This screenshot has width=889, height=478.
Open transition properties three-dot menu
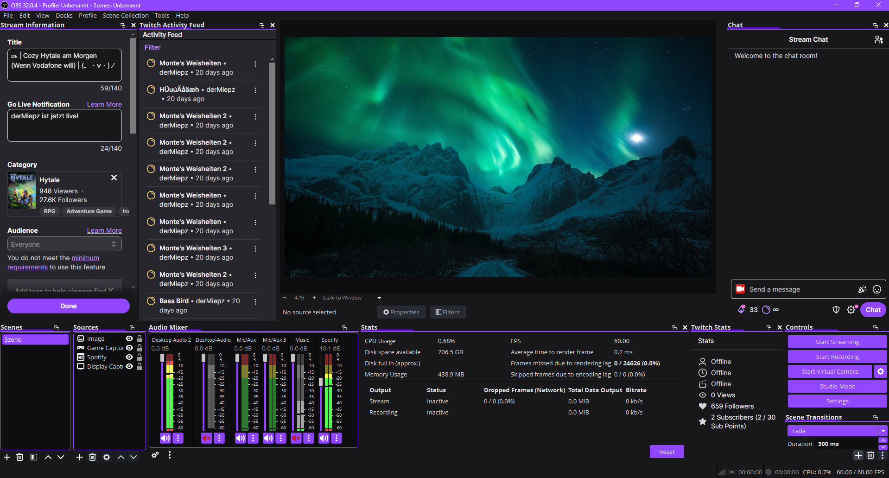[x=882, y=455]
